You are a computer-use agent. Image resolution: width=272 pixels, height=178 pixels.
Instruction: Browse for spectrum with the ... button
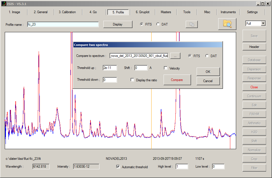coord(175,56)
